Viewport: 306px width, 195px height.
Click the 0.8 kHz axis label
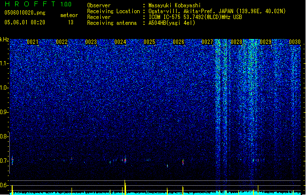pos(4,136)
